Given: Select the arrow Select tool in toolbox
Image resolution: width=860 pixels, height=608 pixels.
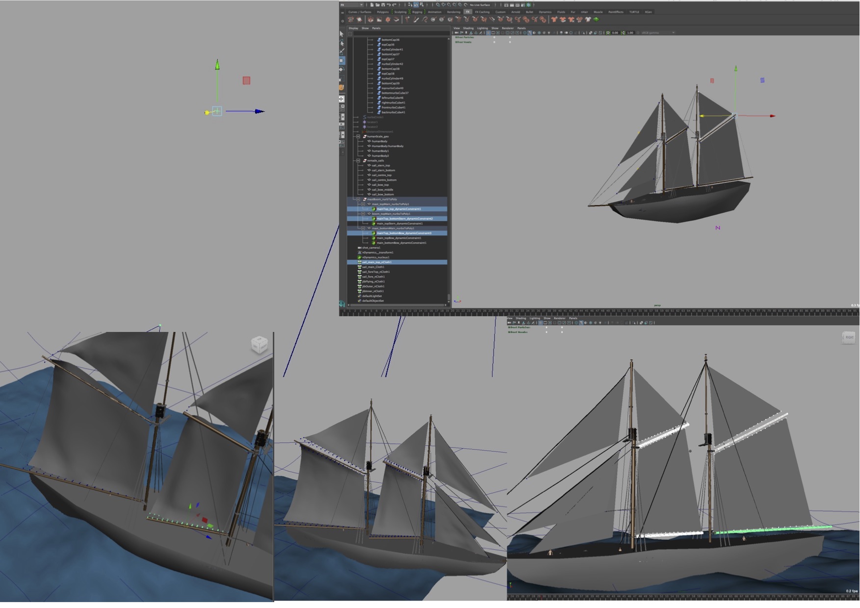Looking at the screenshot, I should (342, 34).
